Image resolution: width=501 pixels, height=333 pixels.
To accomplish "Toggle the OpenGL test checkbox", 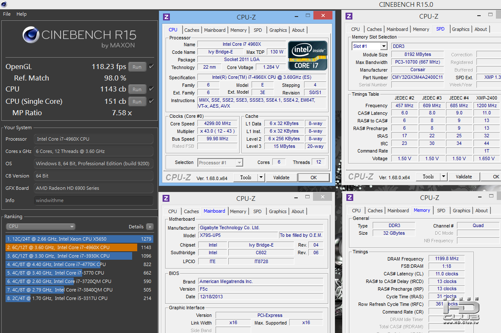I will 152,67.
